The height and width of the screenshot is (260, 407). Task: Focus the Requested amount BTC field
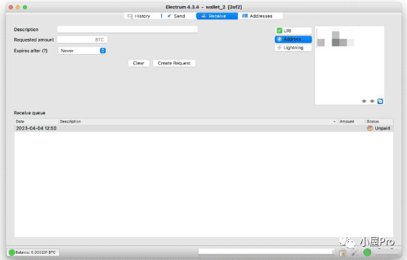[82, 40]
